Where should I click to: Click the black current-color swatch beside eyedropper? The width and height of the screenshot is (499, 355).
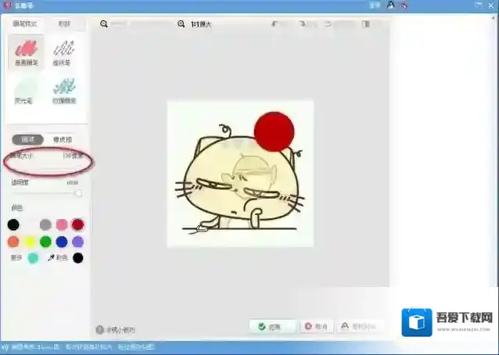coord(78,258)
